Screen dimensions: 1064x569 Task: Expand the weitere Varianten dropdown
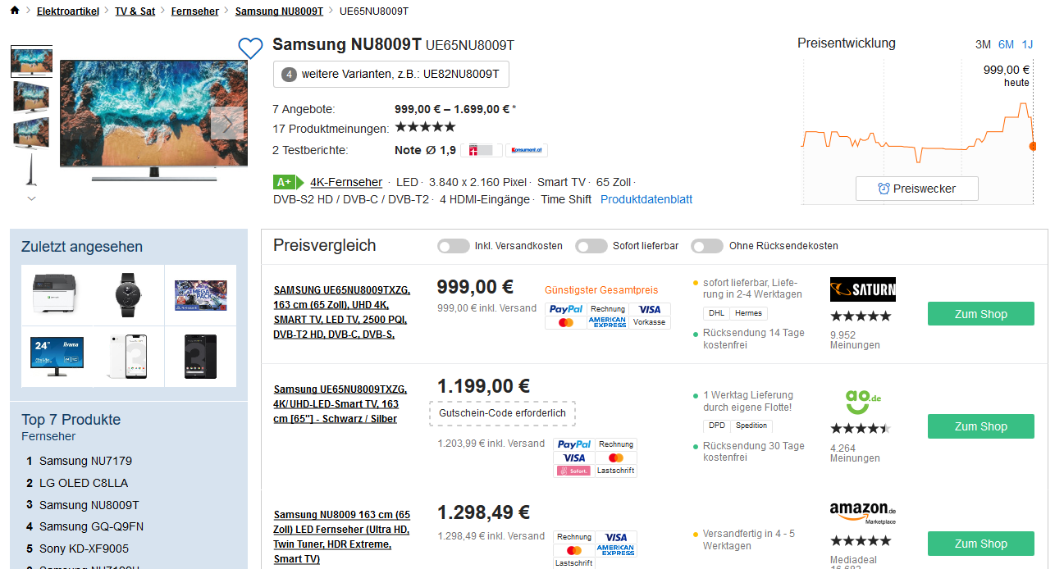[391, 74]
